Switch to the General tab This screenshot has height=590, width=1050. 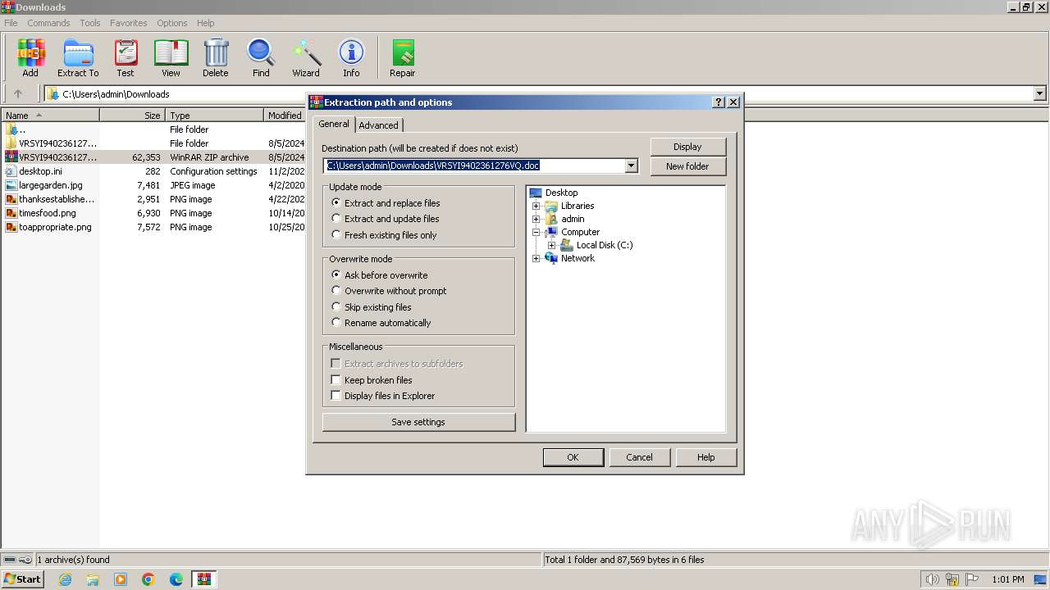[334, 124]
